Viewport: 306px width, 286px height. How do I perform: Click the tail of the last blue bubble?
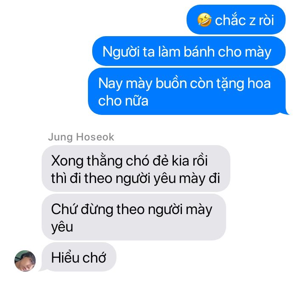286,112
